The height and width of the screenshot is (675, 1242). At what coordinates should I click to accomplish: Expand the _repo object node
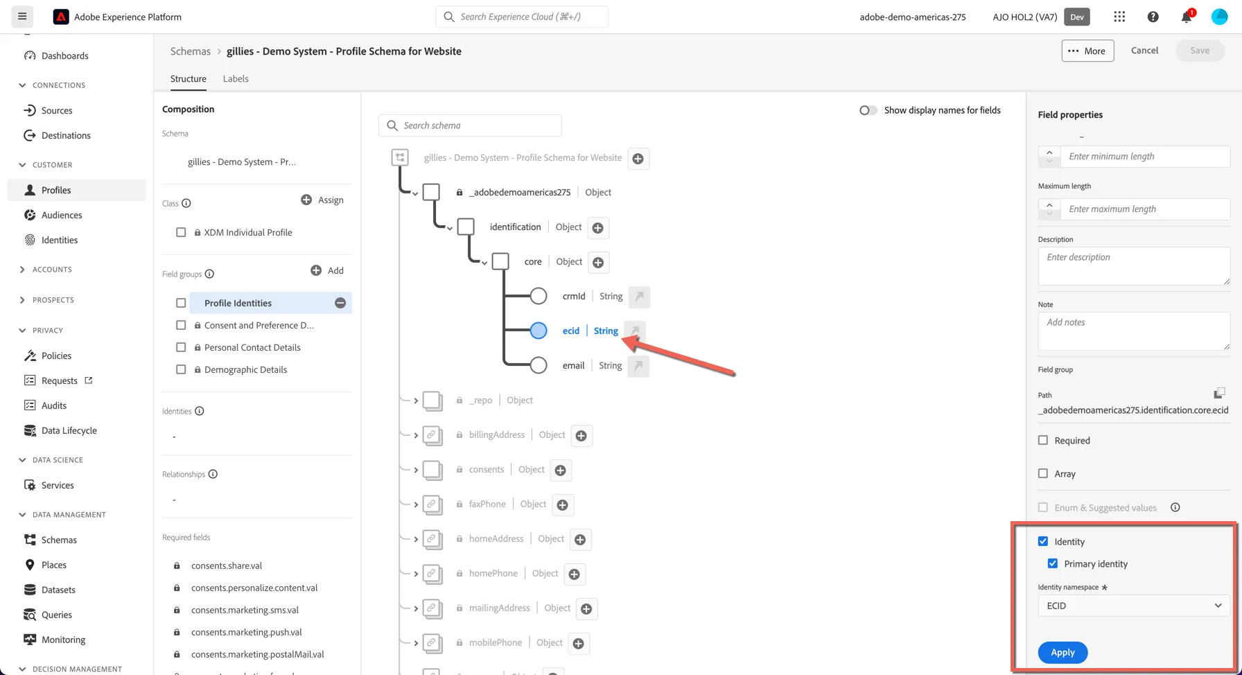416,401
